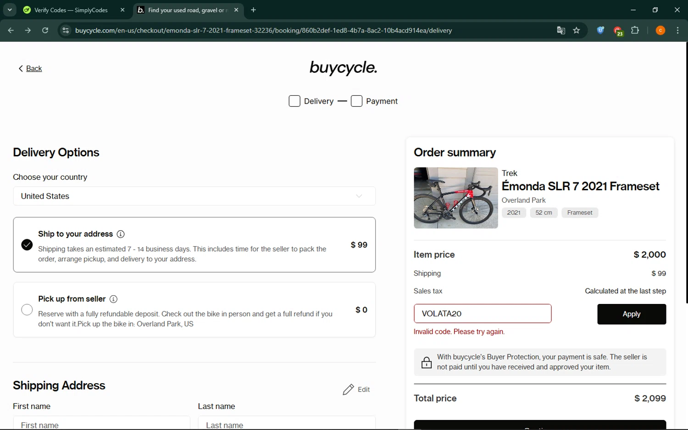688x430 pixels.
Task: Minimize the browser window
Action: pyautogui.click(x=633, y=10)
